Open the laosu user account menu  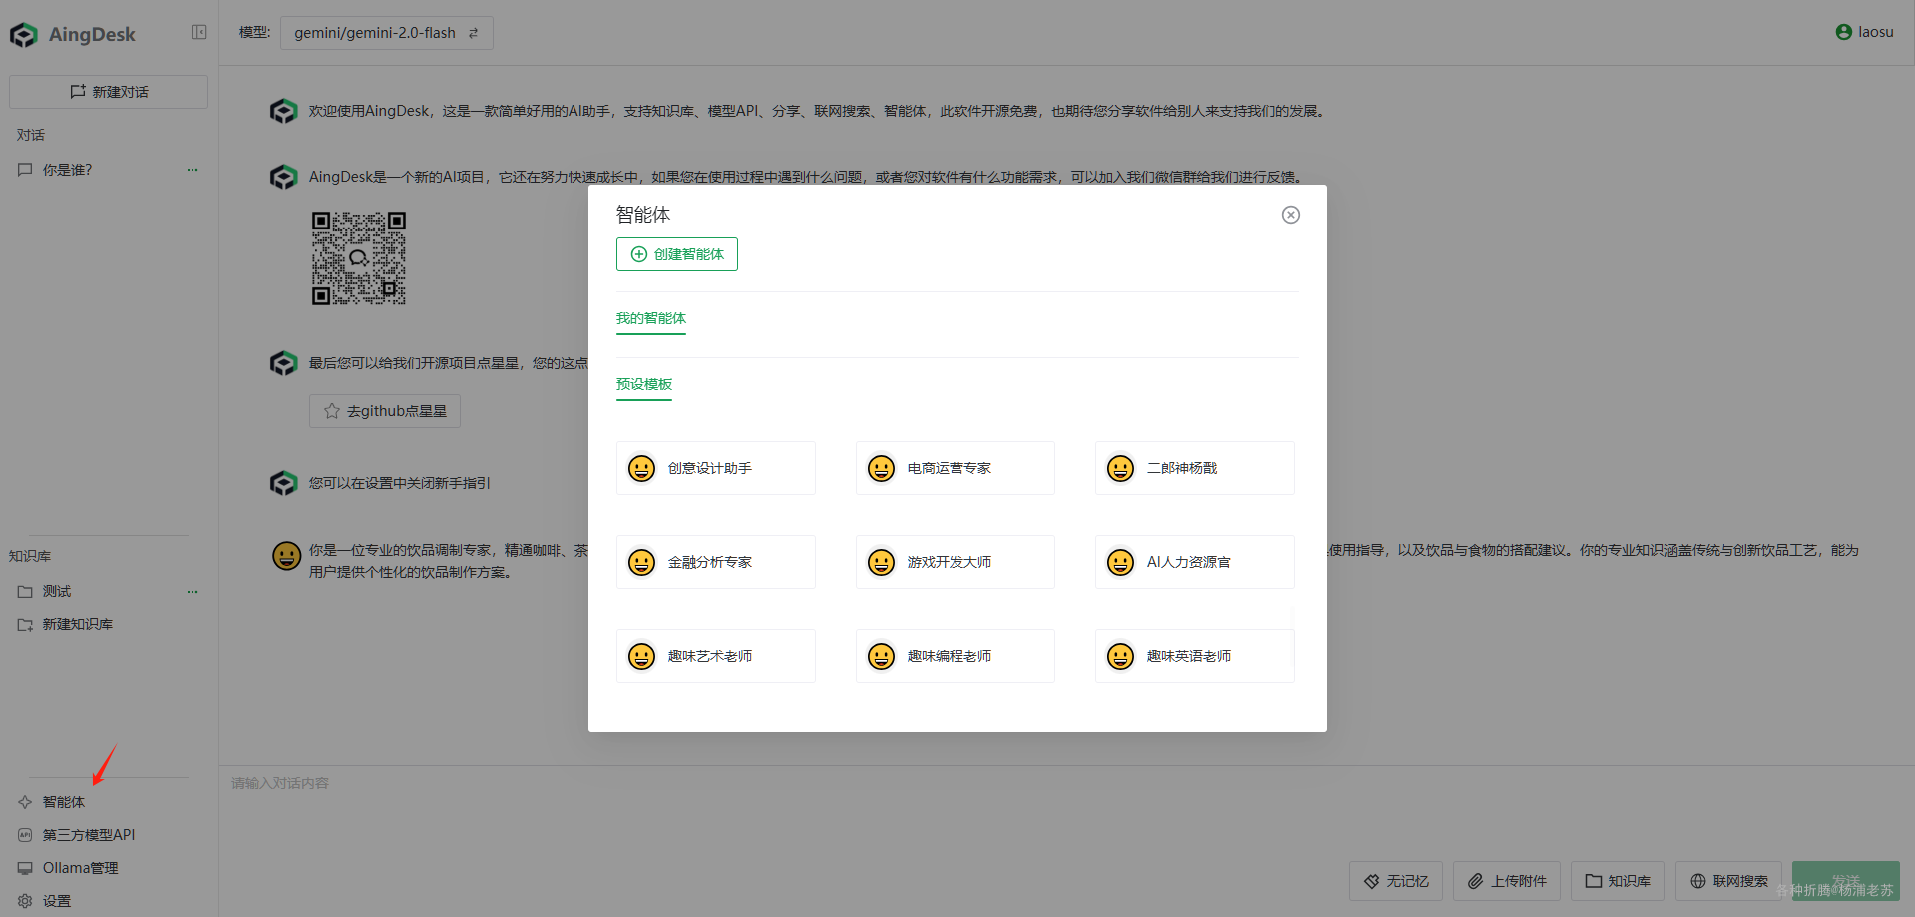pyautogui.click(x=1864, y=32)
